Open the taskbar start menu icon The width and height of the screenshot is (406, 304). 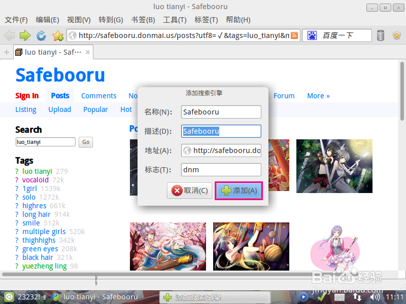click(9, 297)
